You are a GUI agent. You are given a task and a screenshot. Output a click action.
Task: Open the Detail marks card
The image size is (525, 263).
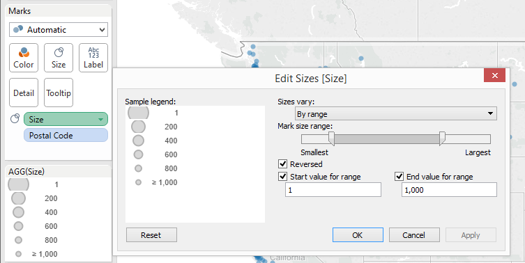[24, 93]
